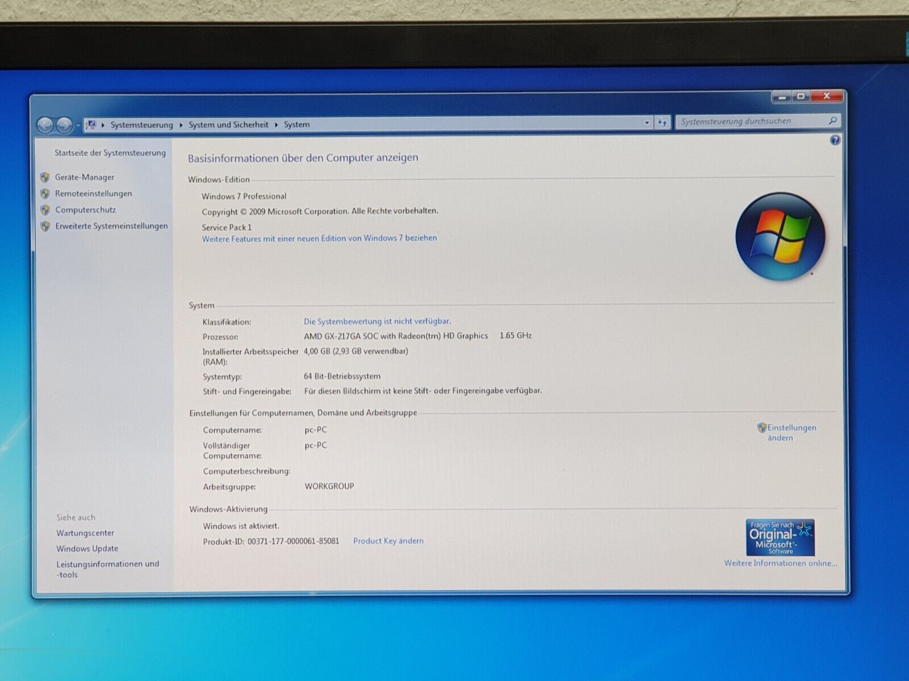Expand arrow after Systemsteuerung breadcrumb

point(181,125)
